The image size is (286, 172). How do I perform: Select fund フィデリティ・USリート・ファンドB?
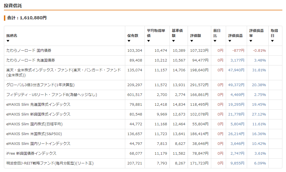(x=52, y=95)
